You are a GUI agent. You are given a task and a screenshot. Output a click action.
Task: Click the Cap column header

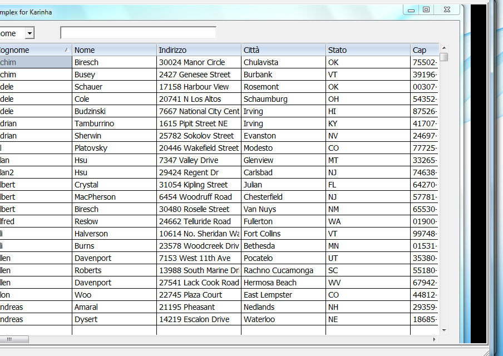(425, 50)
